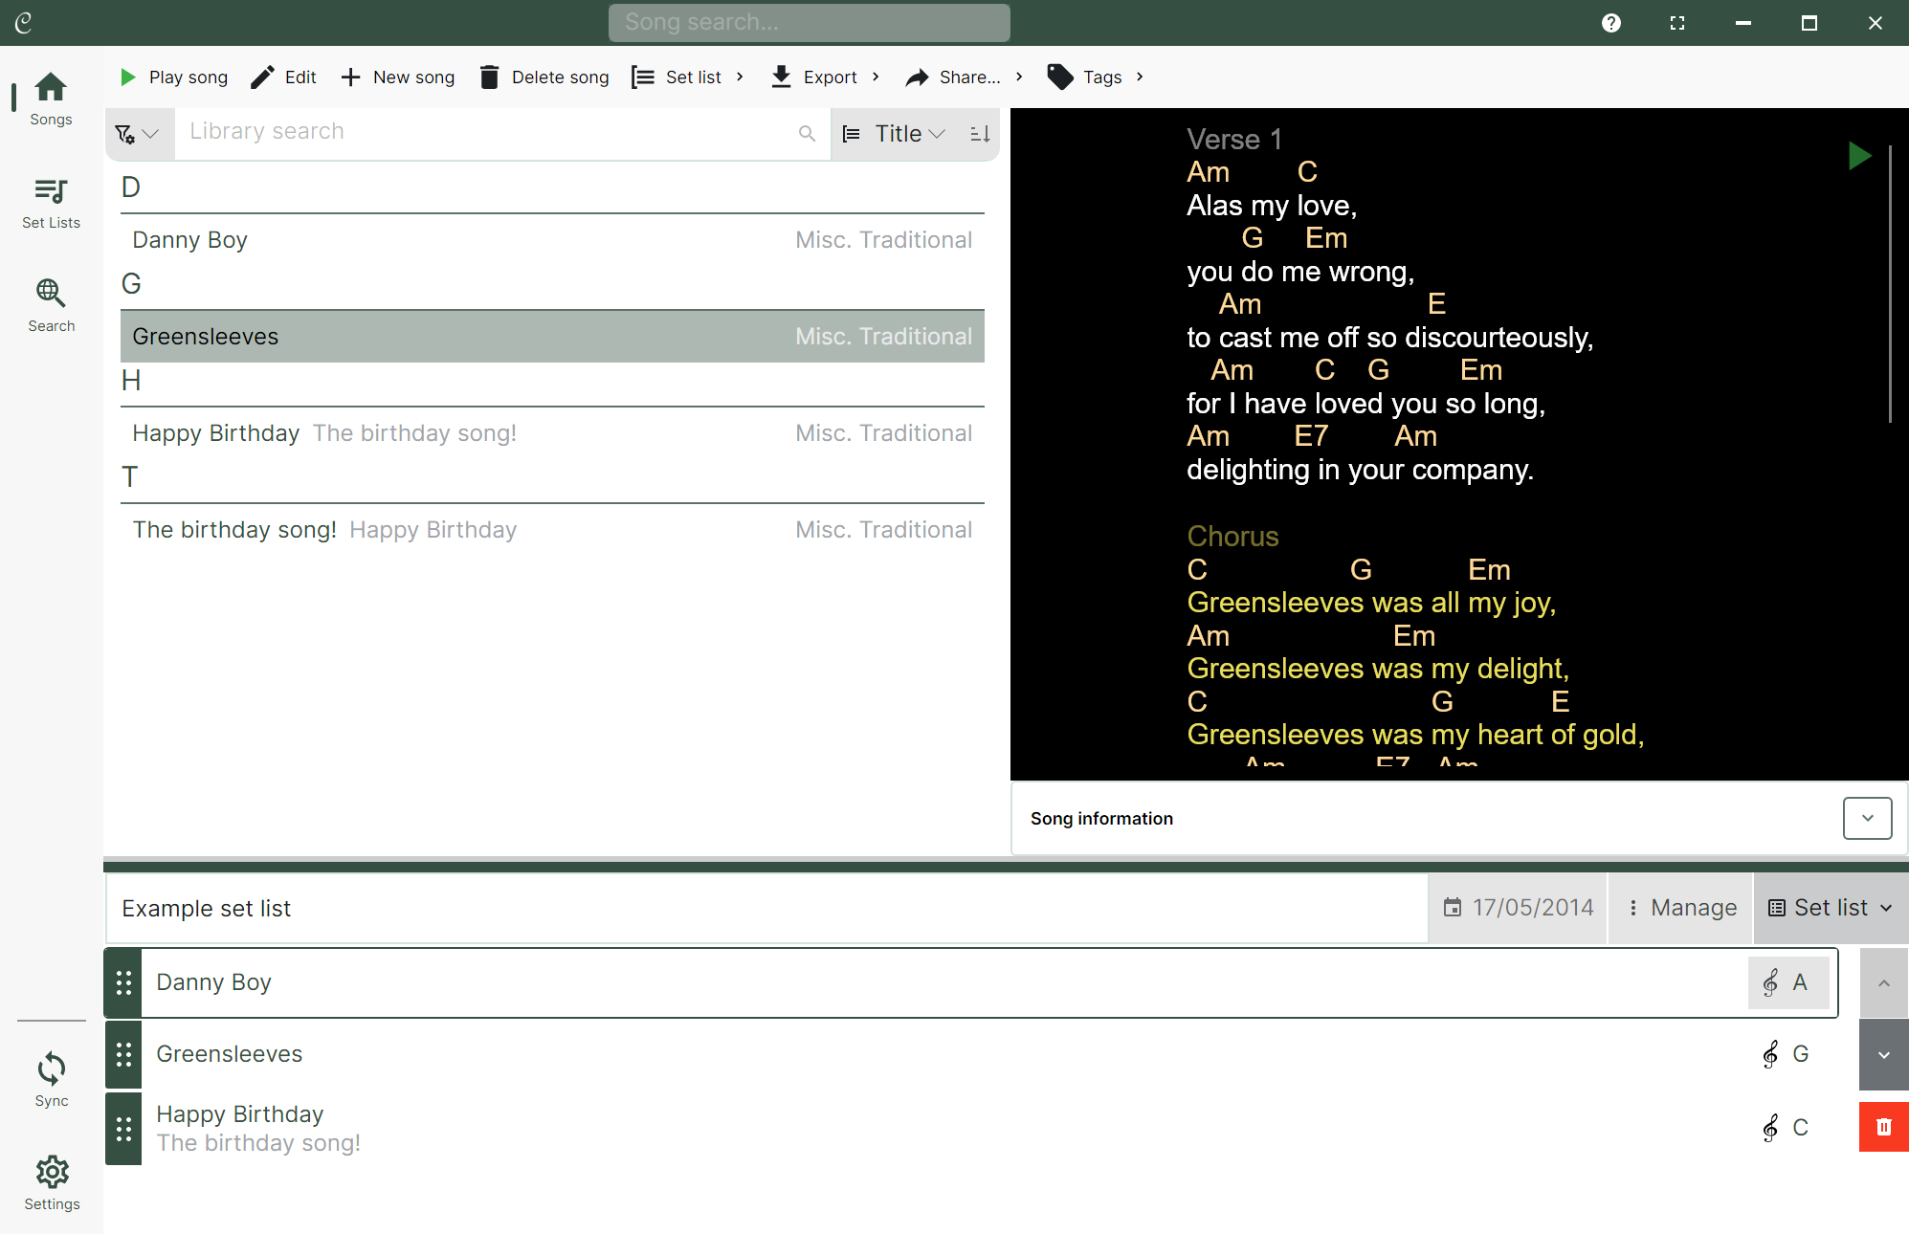Screen dimensions: 1909x1234
Task: Toggle fullscreen mode icon
Action: tap(1677, 23)
